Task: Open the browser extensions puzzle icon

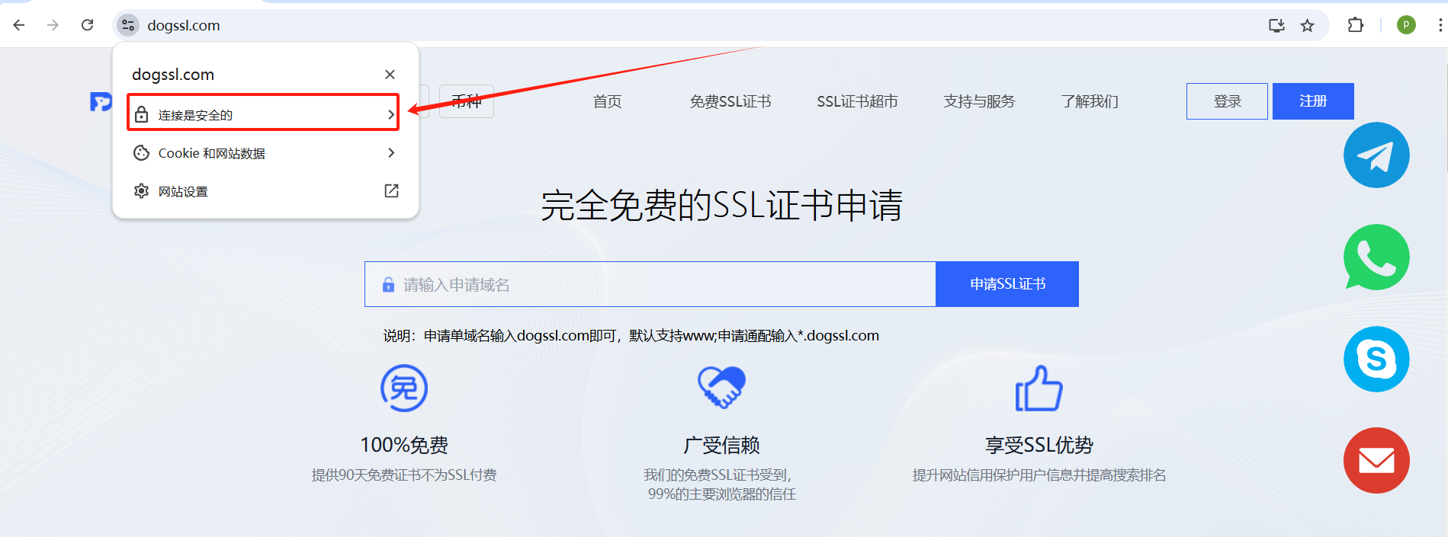Action: tap(1355, 25)
